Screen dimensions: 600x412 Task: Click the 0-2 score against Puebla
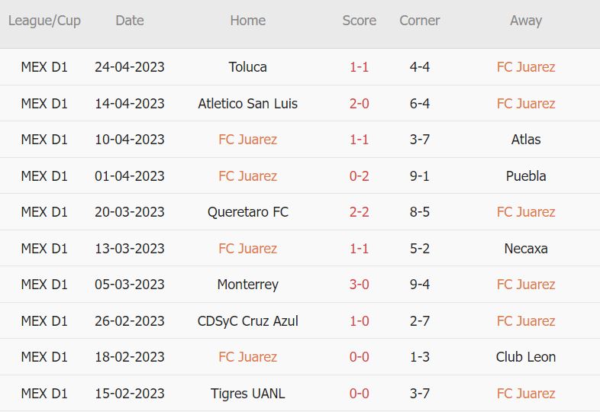click(x=360, y=175)
